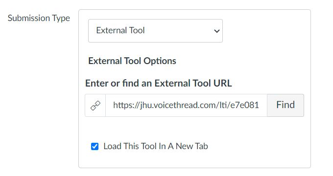Click the 'External Tool' text in the selector

120,30
